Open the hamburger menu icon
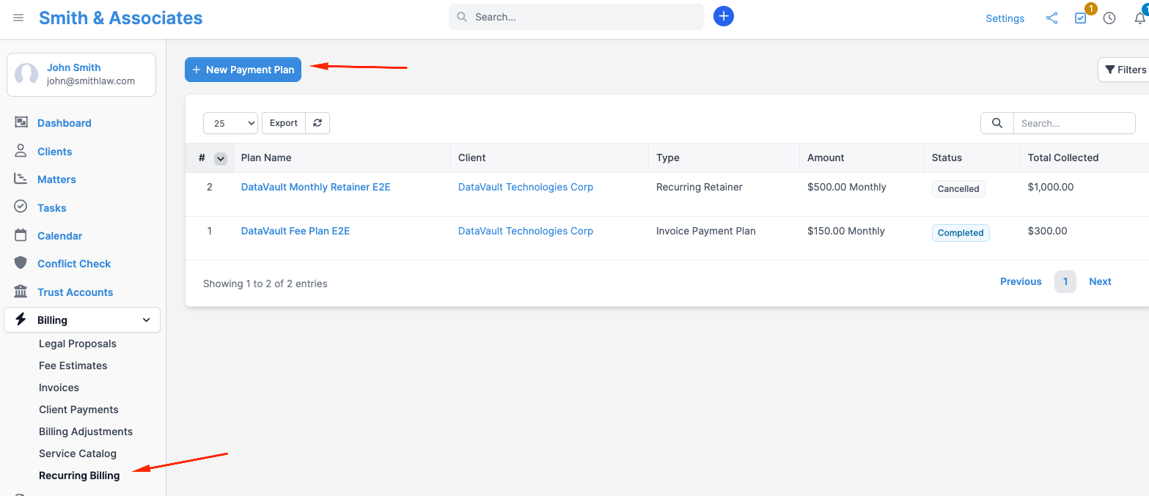This screenshot has height=496, width=1149. click(x=18, y=18)
